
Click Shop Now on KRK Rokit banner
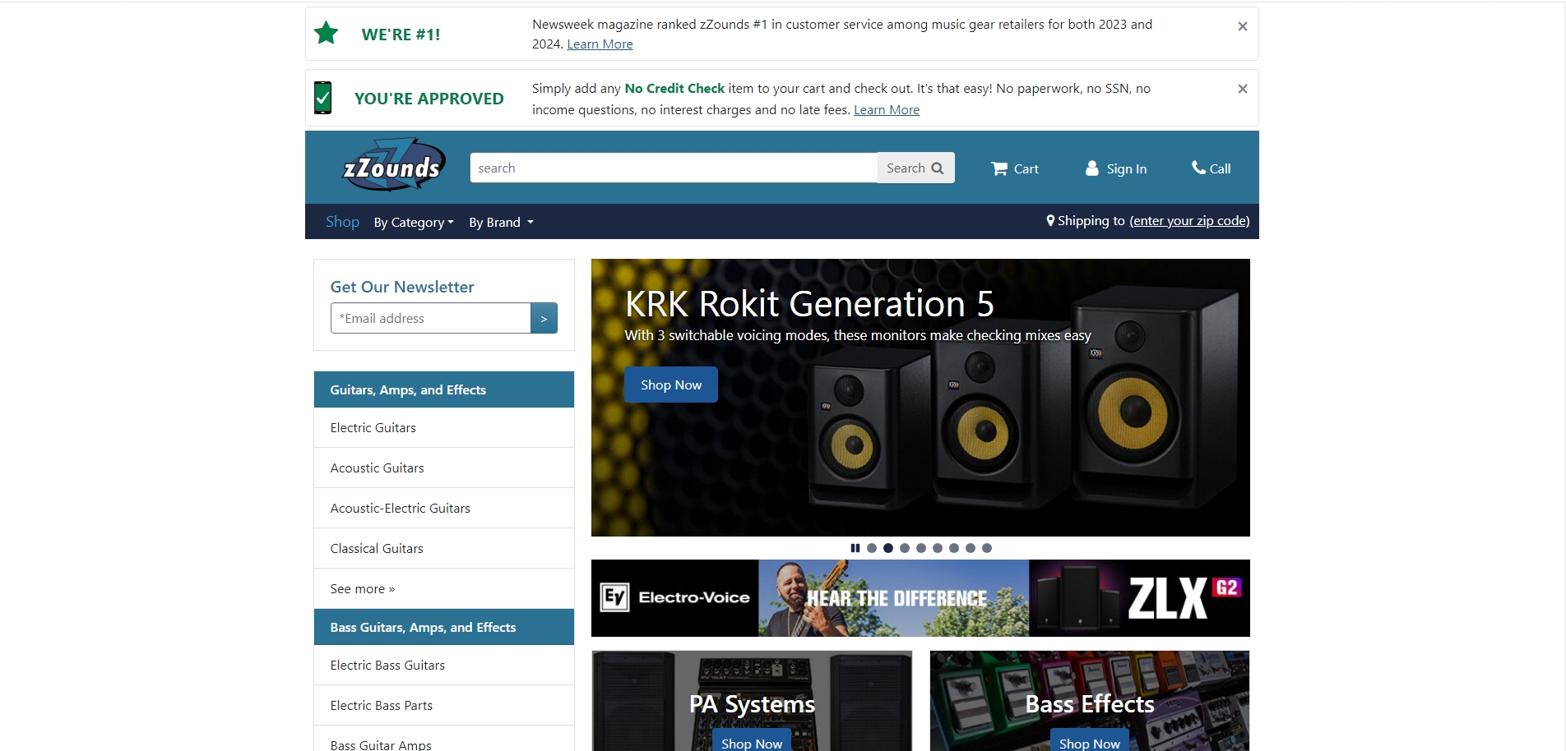[x=671, y=385]
